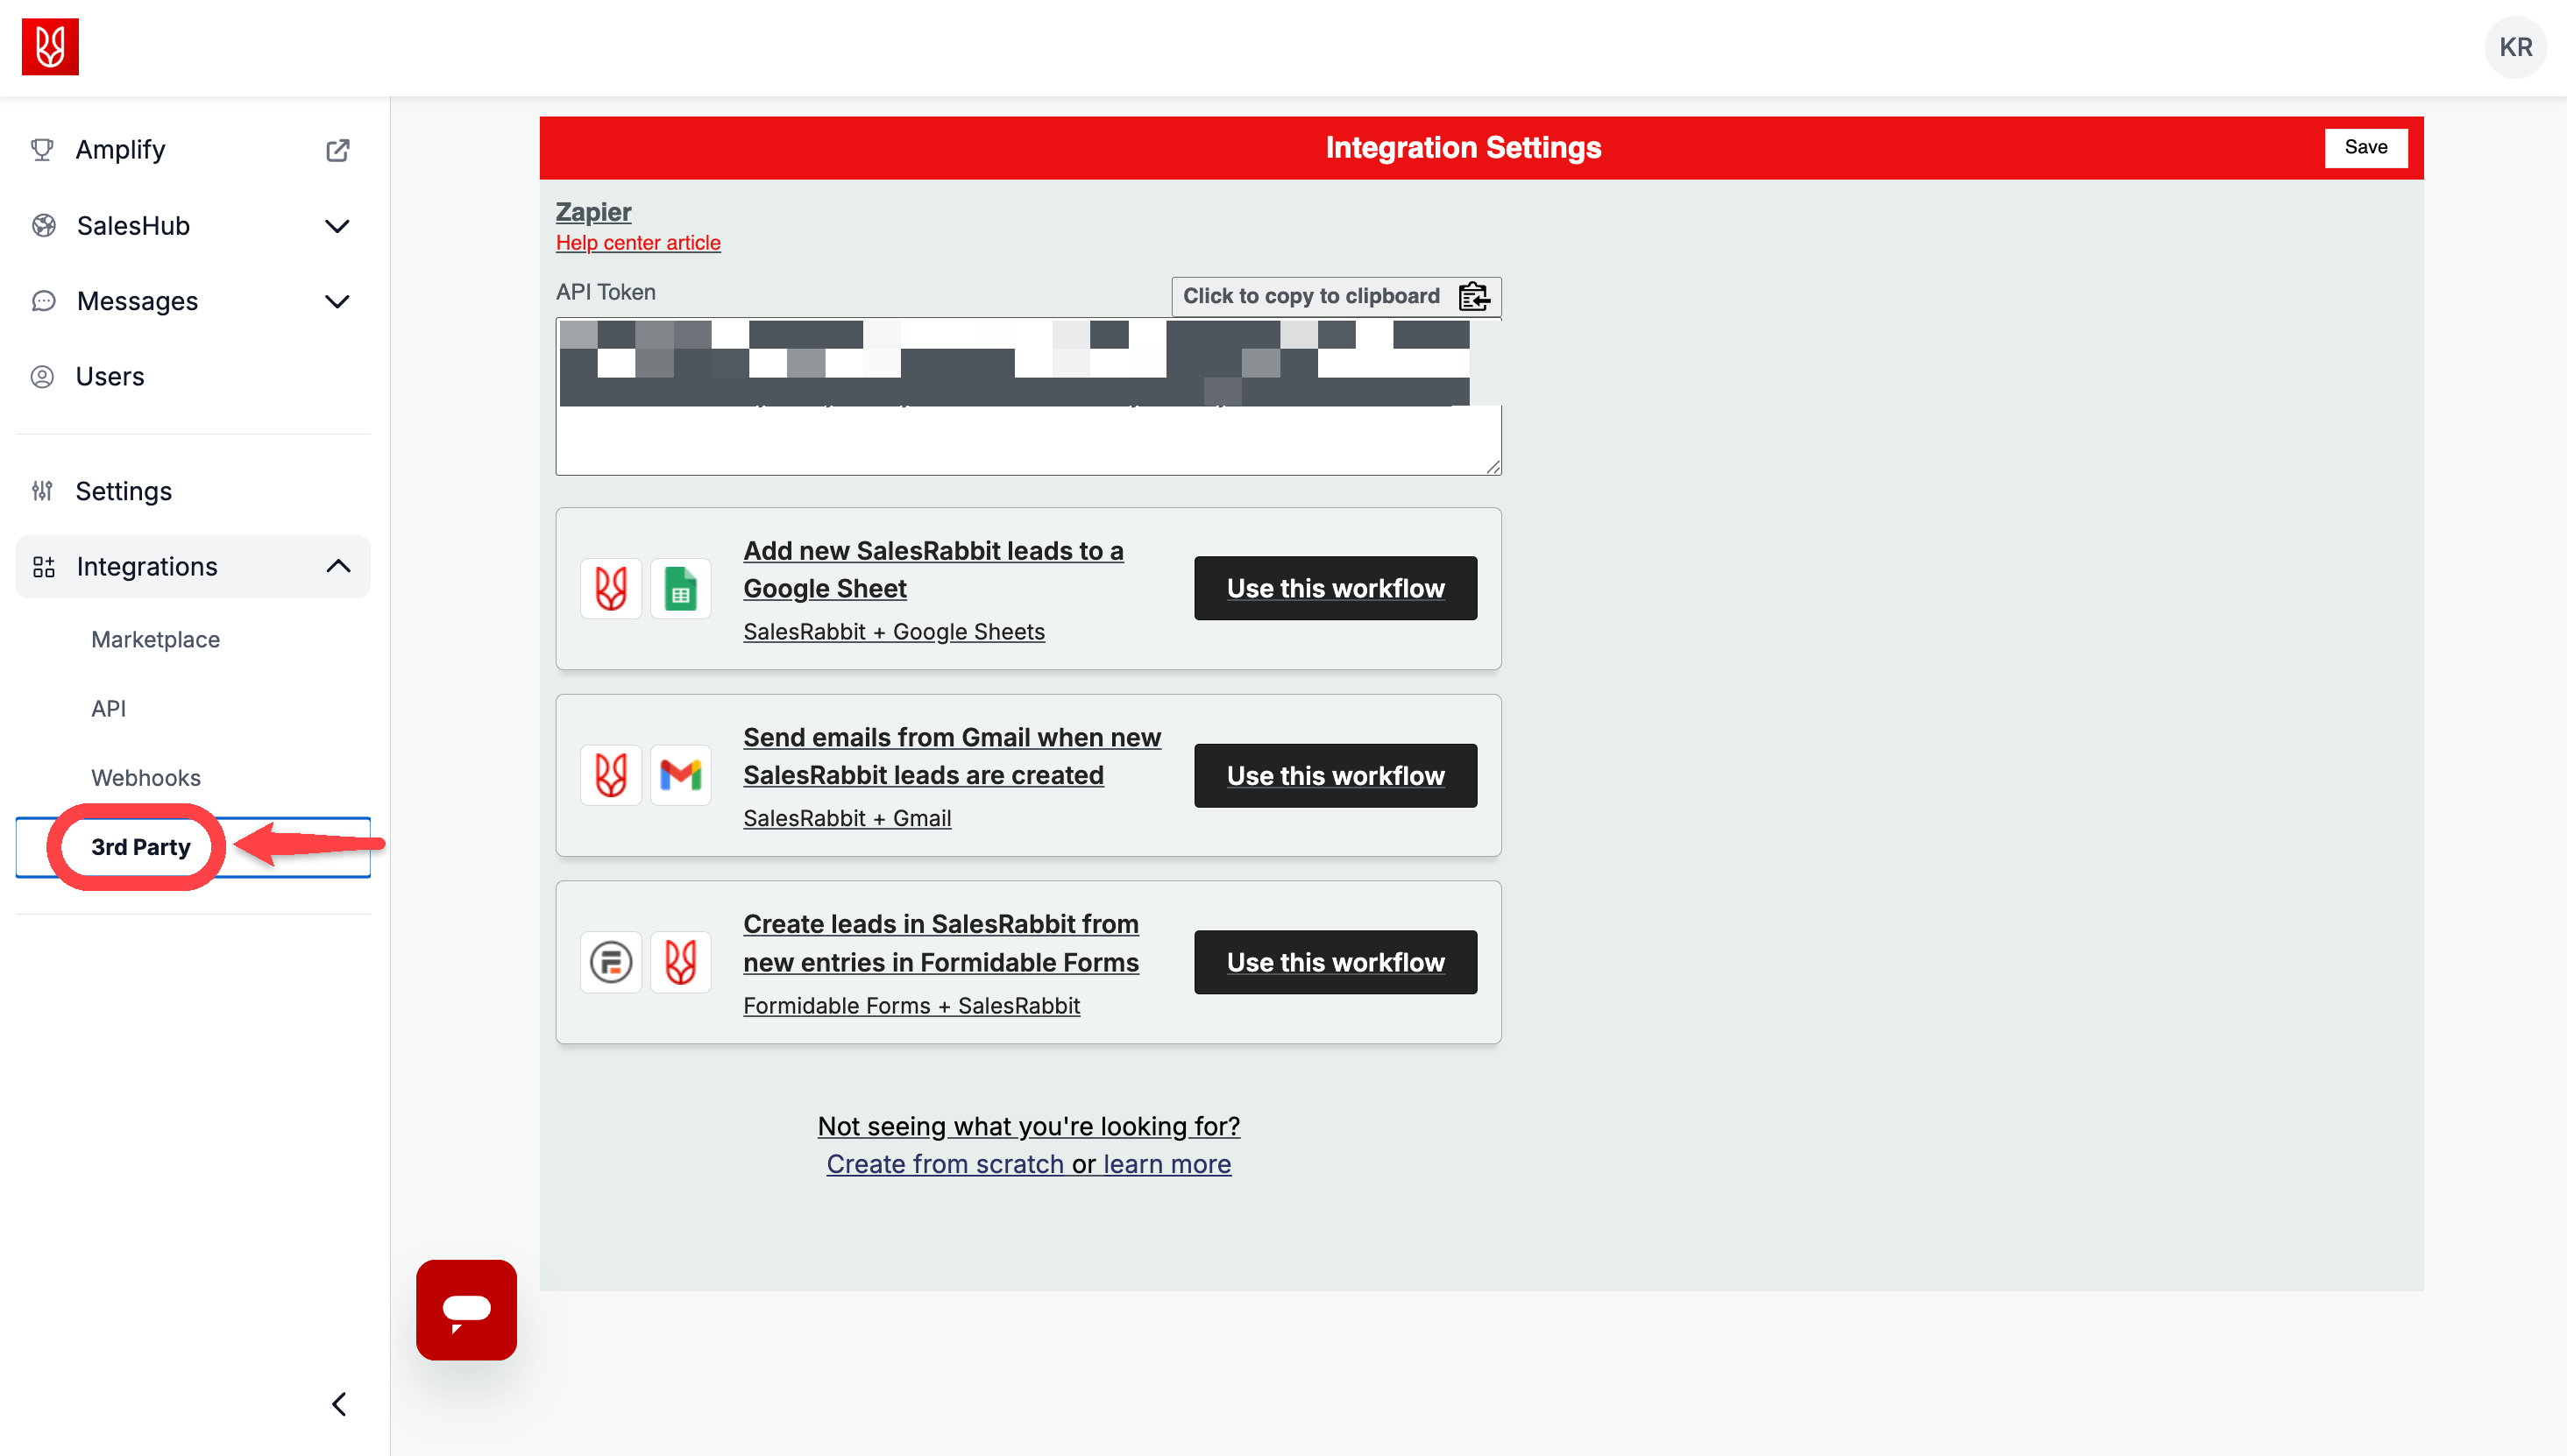Collapse the sidebar with the left arrow
This screenshot has height=1456, width=2567.
339,1403
